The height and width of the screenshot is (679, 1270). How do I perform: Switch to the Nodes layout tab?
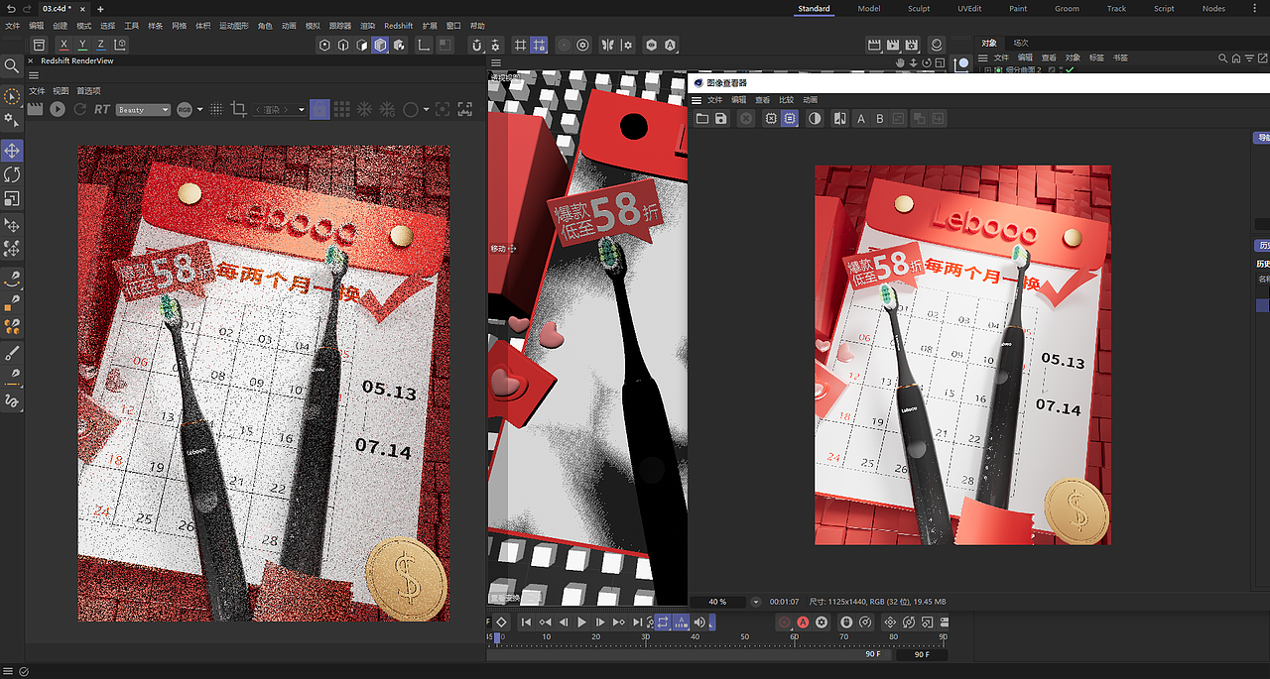pos(1213,8)
